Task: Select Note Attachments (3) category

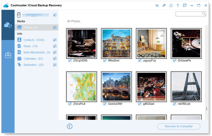Action: click(x=37, y=52)
